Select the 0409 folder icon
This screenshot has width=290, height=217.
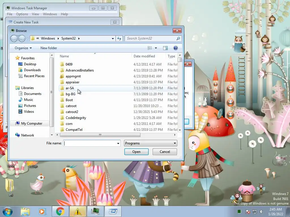62,64
